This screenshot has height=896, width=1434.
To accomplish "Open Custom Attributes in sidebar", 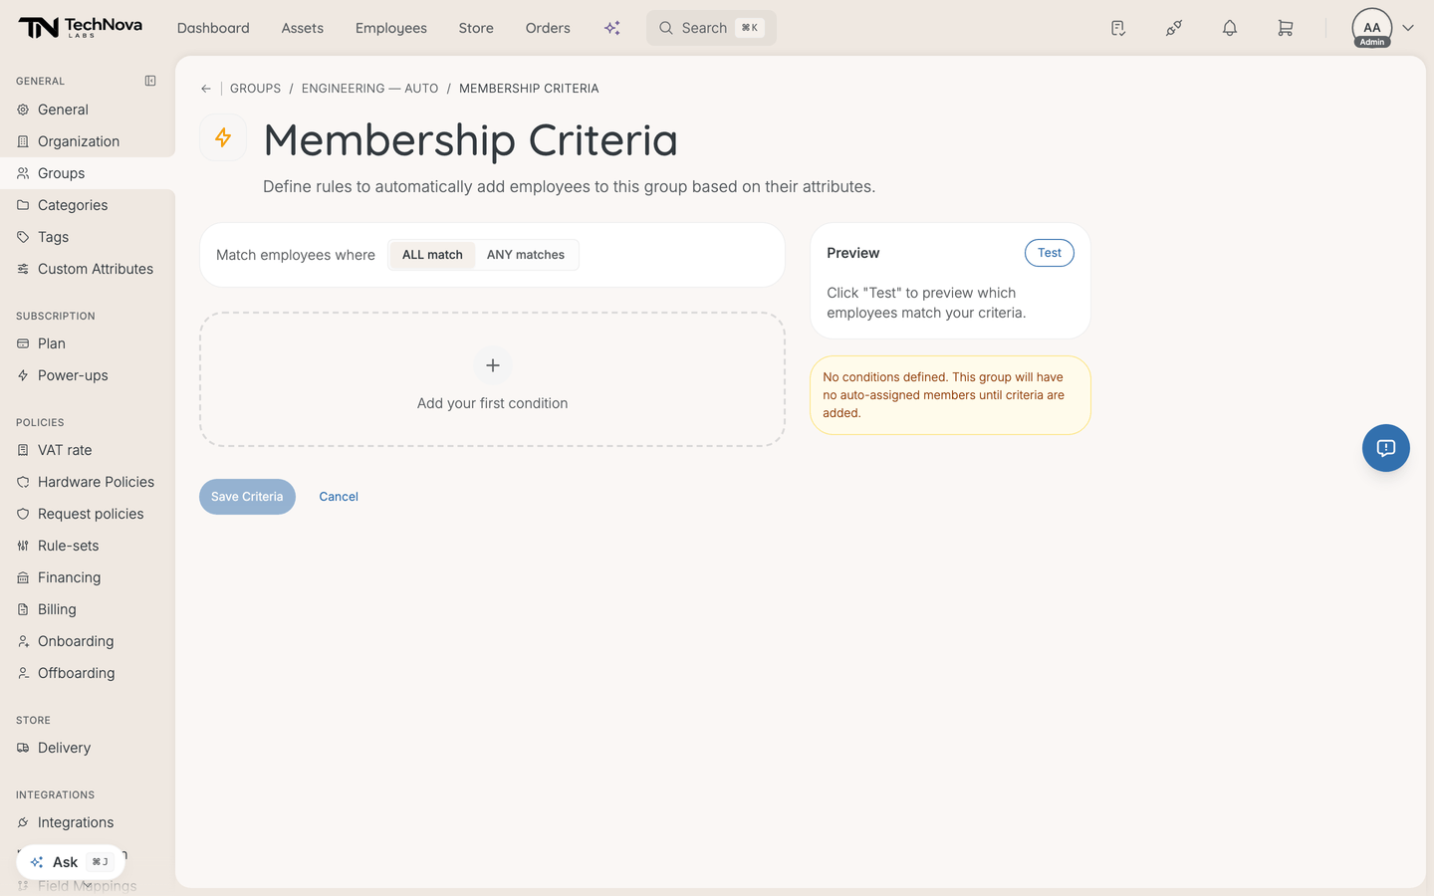I will (x=88, y=269).
